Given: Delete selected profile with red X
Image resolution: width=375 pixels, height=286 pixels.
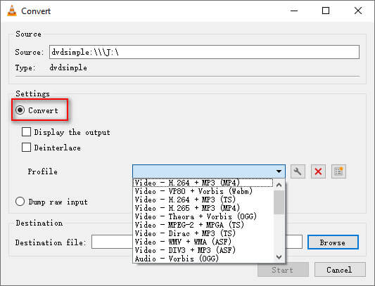Looking at the screenshot, I should [318, 171].
